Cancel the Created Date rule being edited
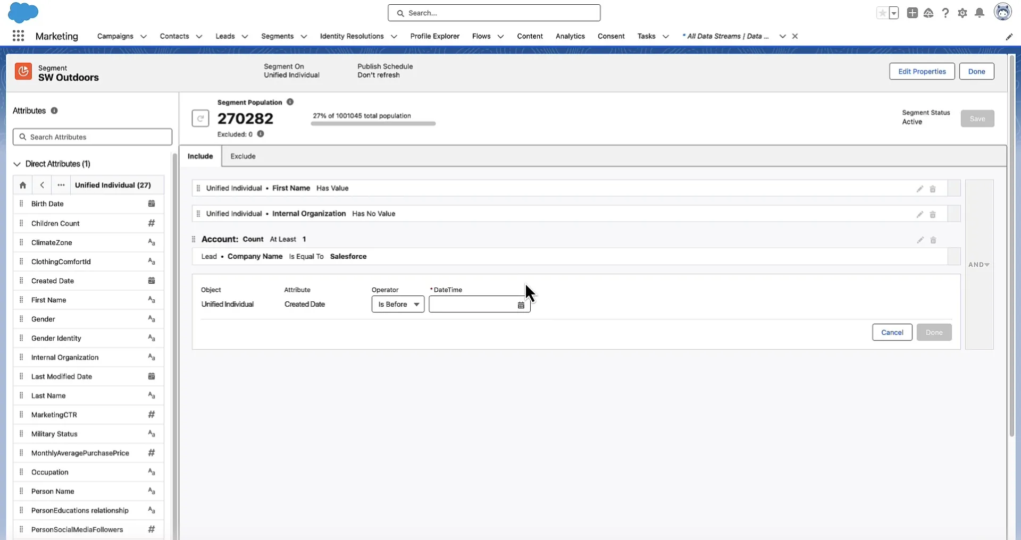 tap(892, 332)
